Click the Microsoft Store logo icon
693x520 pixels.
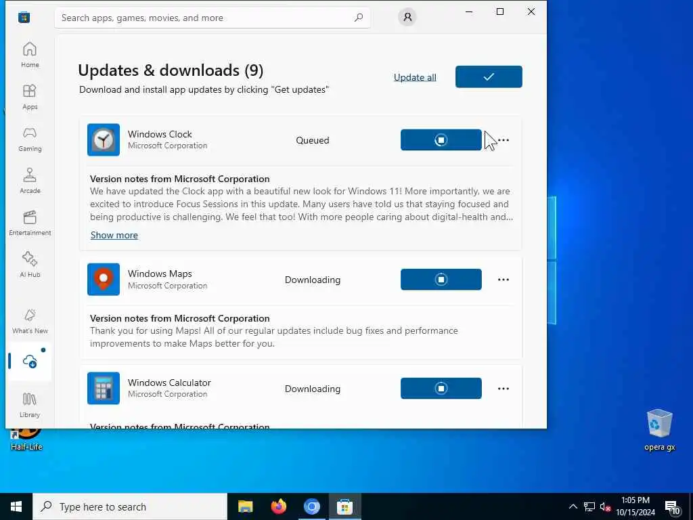pyautogui.click(x=24, y=17)
